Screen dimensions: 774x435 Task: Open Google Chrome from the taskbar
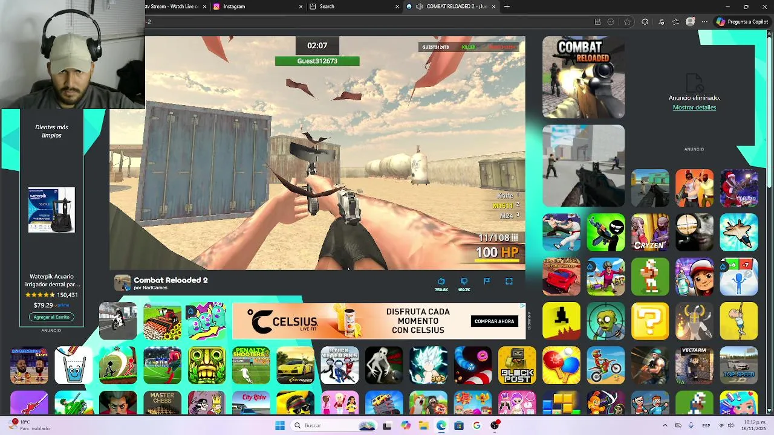click(x=476, y=425)
